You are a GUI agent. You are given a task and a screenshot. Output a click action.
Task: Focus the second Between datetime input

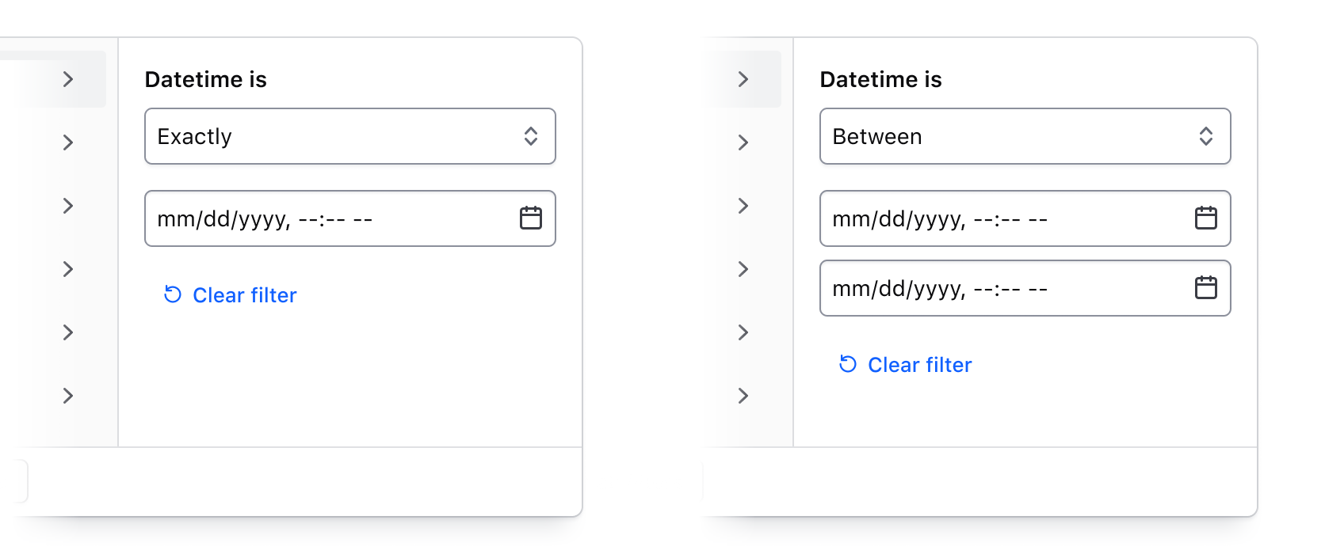point(991,288)
